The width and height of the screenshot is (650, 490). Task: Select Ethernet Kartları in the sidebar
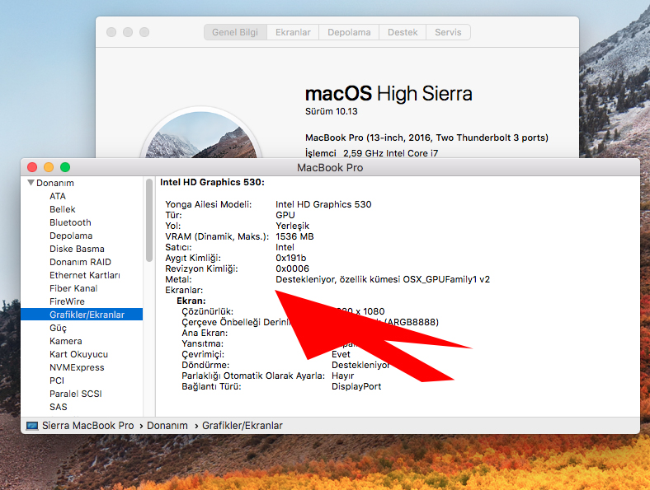click(x=85, y=275)
